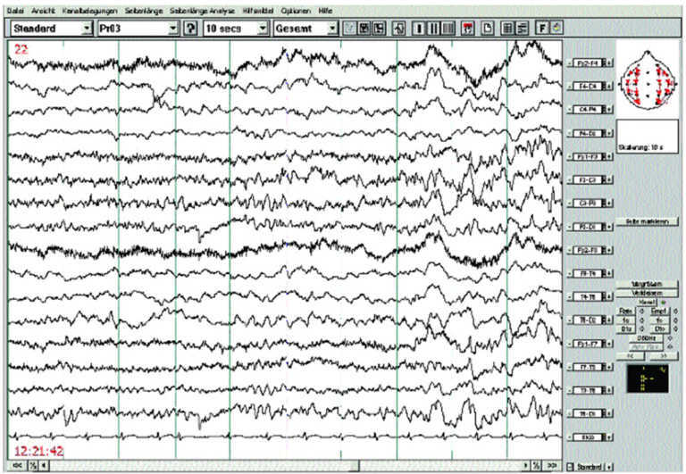Open the Kanalbelegungen menu
The image size is (686, 474).
click(89, 11)
